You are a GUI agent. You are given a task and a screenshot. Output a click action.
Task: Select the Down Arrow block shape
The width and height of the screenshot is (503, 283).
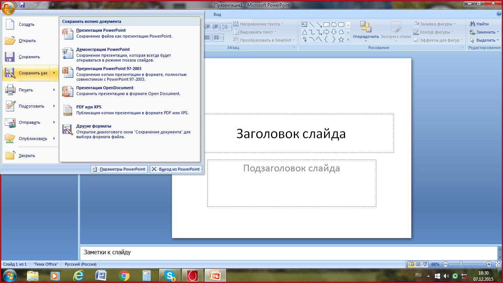(x=334, y=32)
